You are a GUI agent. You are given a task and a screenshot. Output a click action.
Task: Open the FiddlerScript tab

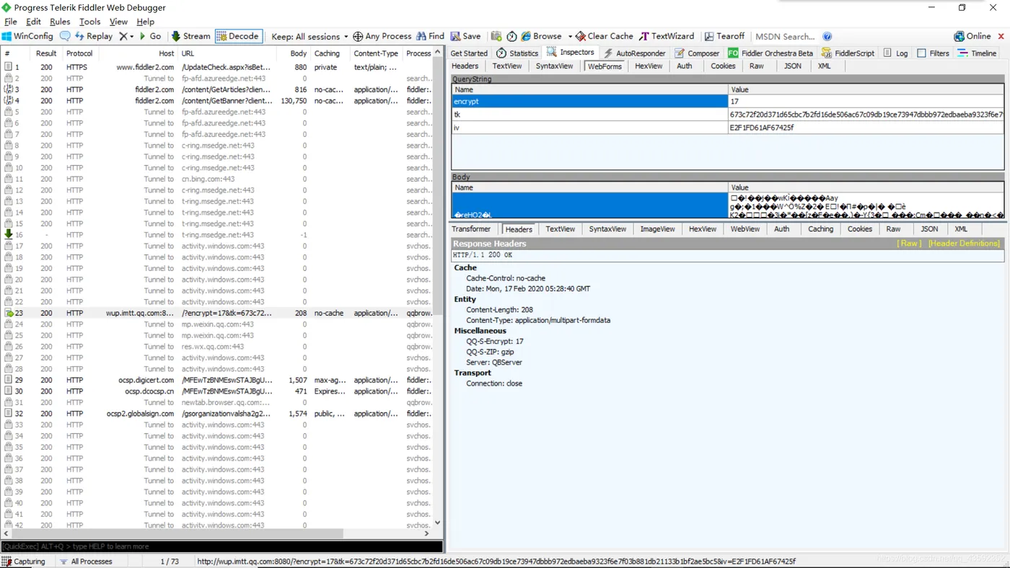click(848, 53)
